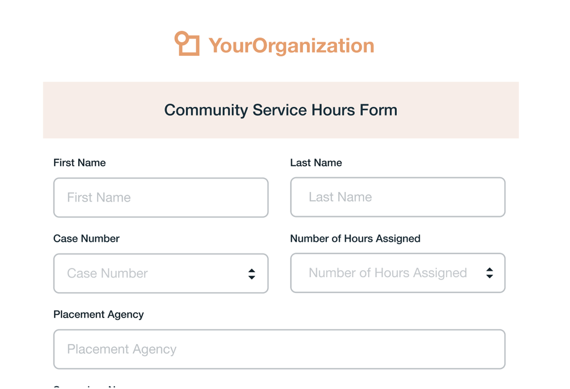Click the YourOrganization logo icon
Viewport: 570px width, 389px height.
[187, 44]
